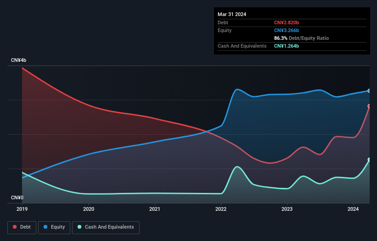Viewport: 377px width, 241px height.
Task: Click the 2019 x-axis label
Action: (22, 209)
